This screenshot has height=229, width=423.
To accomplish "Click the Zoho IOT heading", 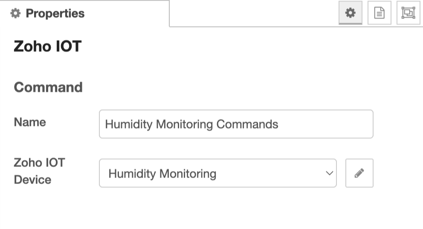I will 47,46.
